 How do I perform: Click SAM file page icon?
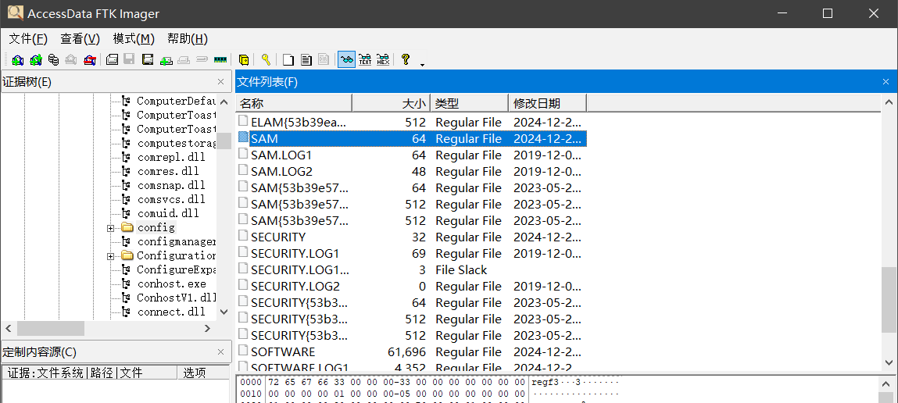coord(243,138)
